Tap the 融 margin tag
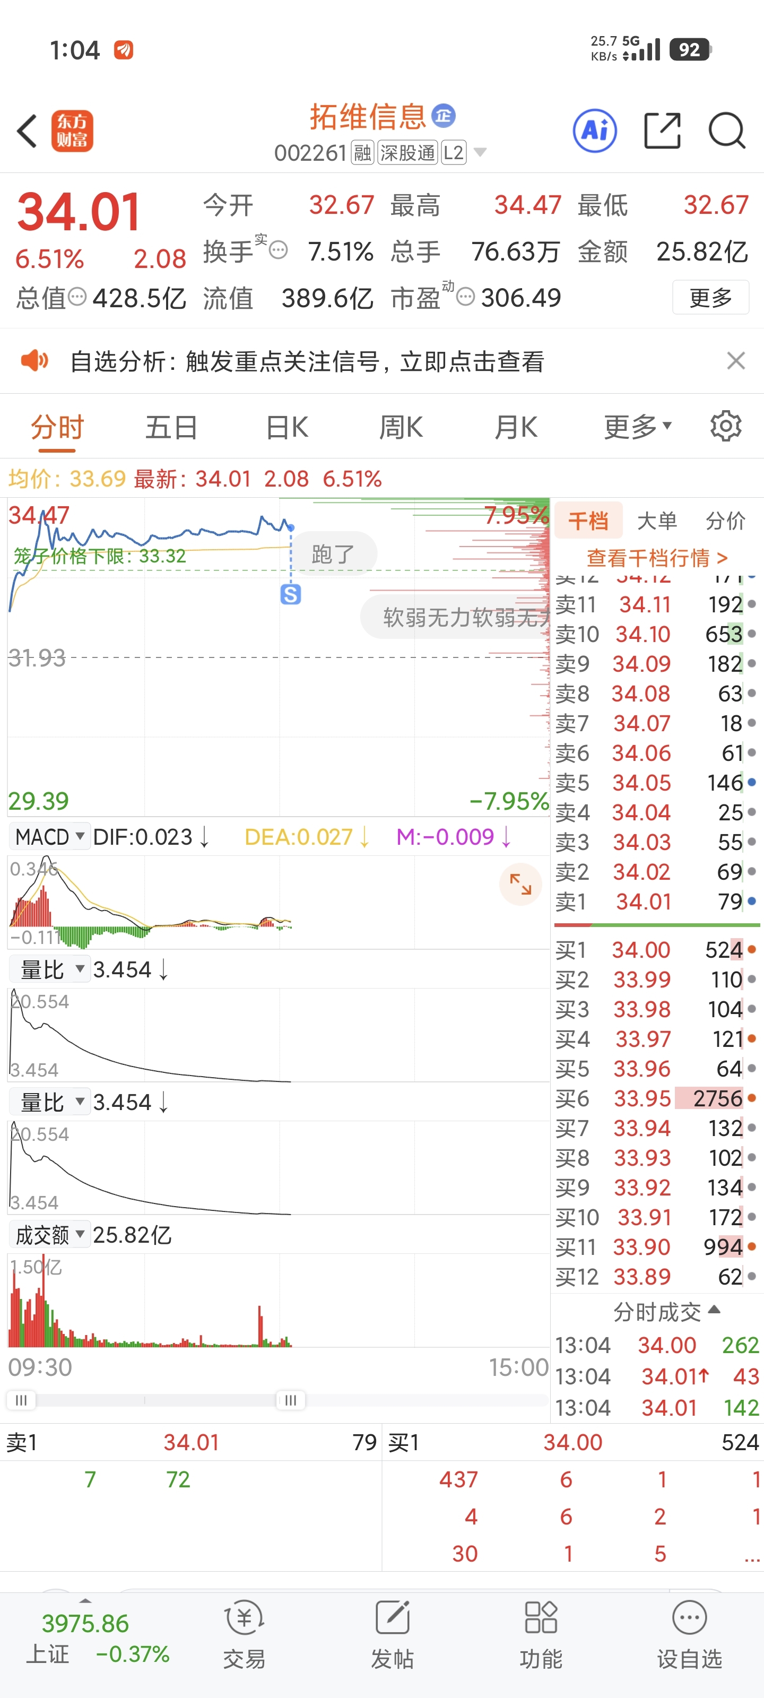This screenshot has width=764, height=1698. coord(362,153)
